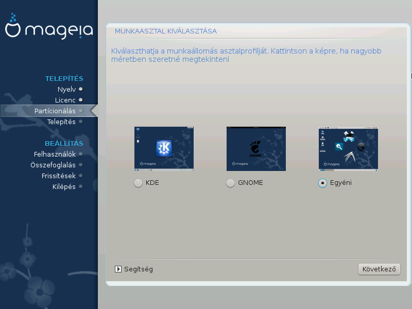The height and width of the screenshot is (309, 412).
Task: Click the status dot beside Licenc
Action: (81, 100)
